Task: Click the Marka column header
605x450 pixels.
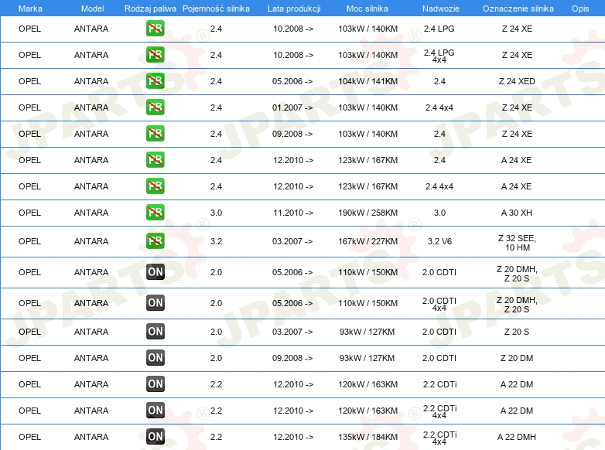Action: 29,8
